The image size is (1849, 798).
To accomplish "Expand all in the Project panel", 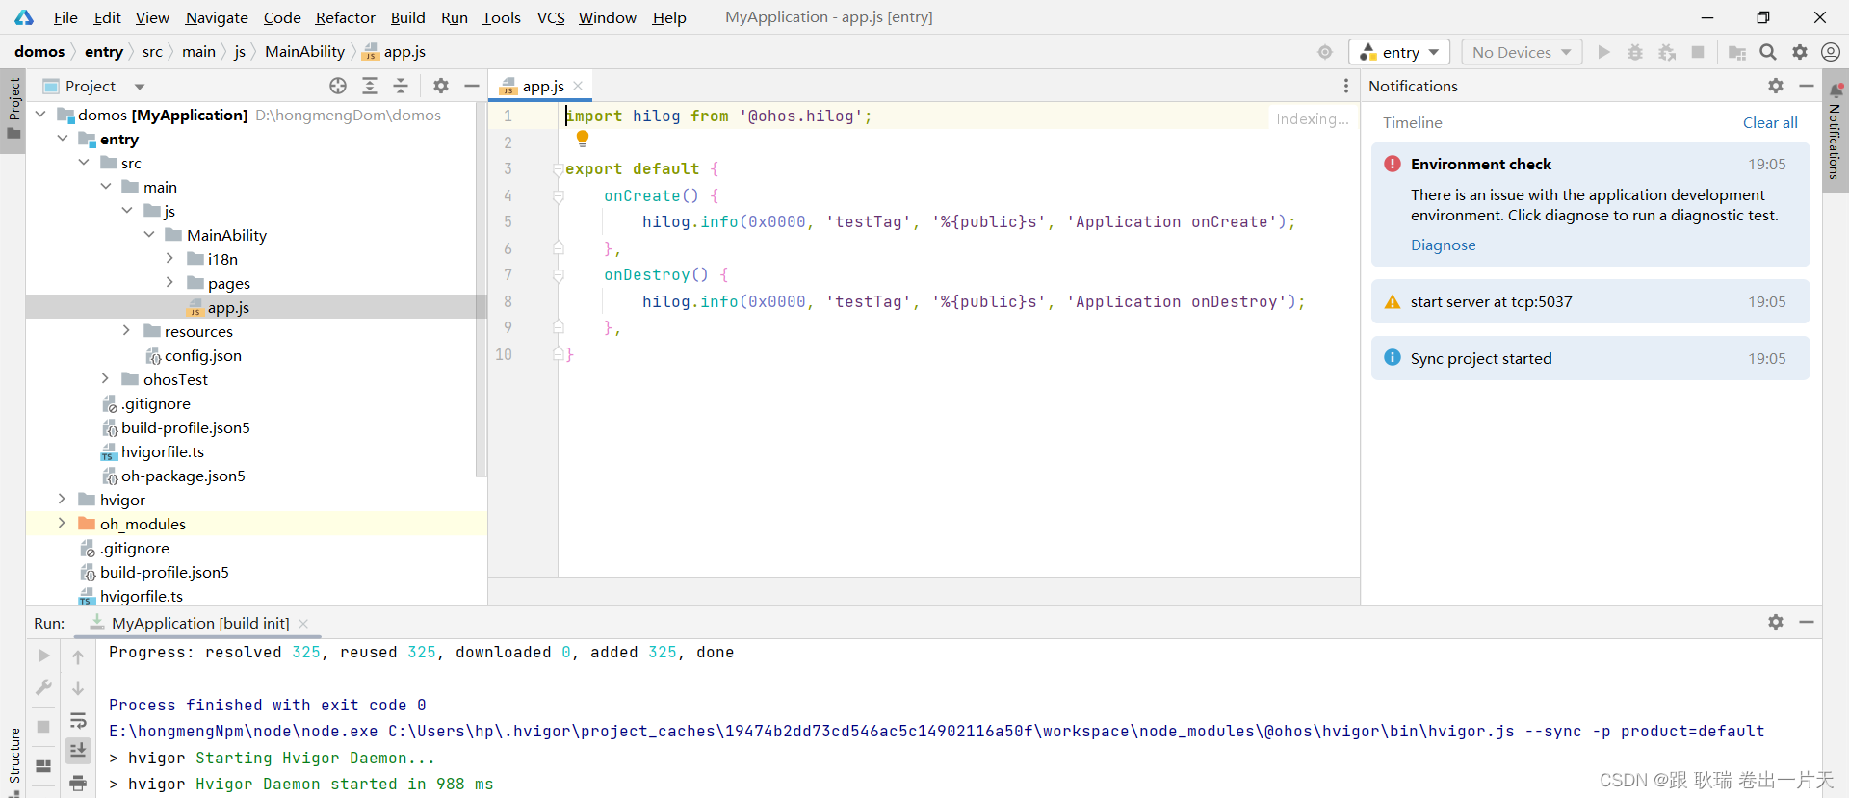I will pyautogui.click(x=370, y=86).
